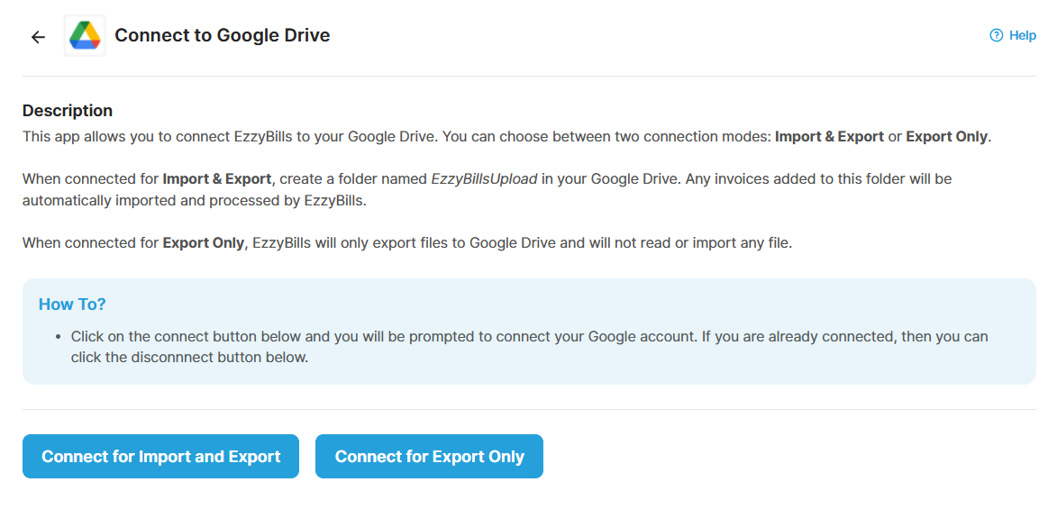Select the 'Connect to Google Drive' title
Screen dimensions: 1057x509
pyautogui.click(x=223, y=36)
